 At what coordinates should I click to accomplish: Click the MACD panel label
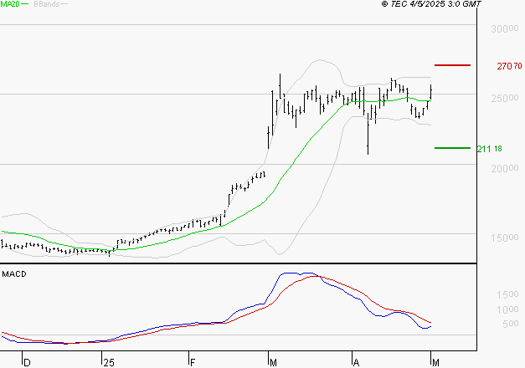click(14, 274)
